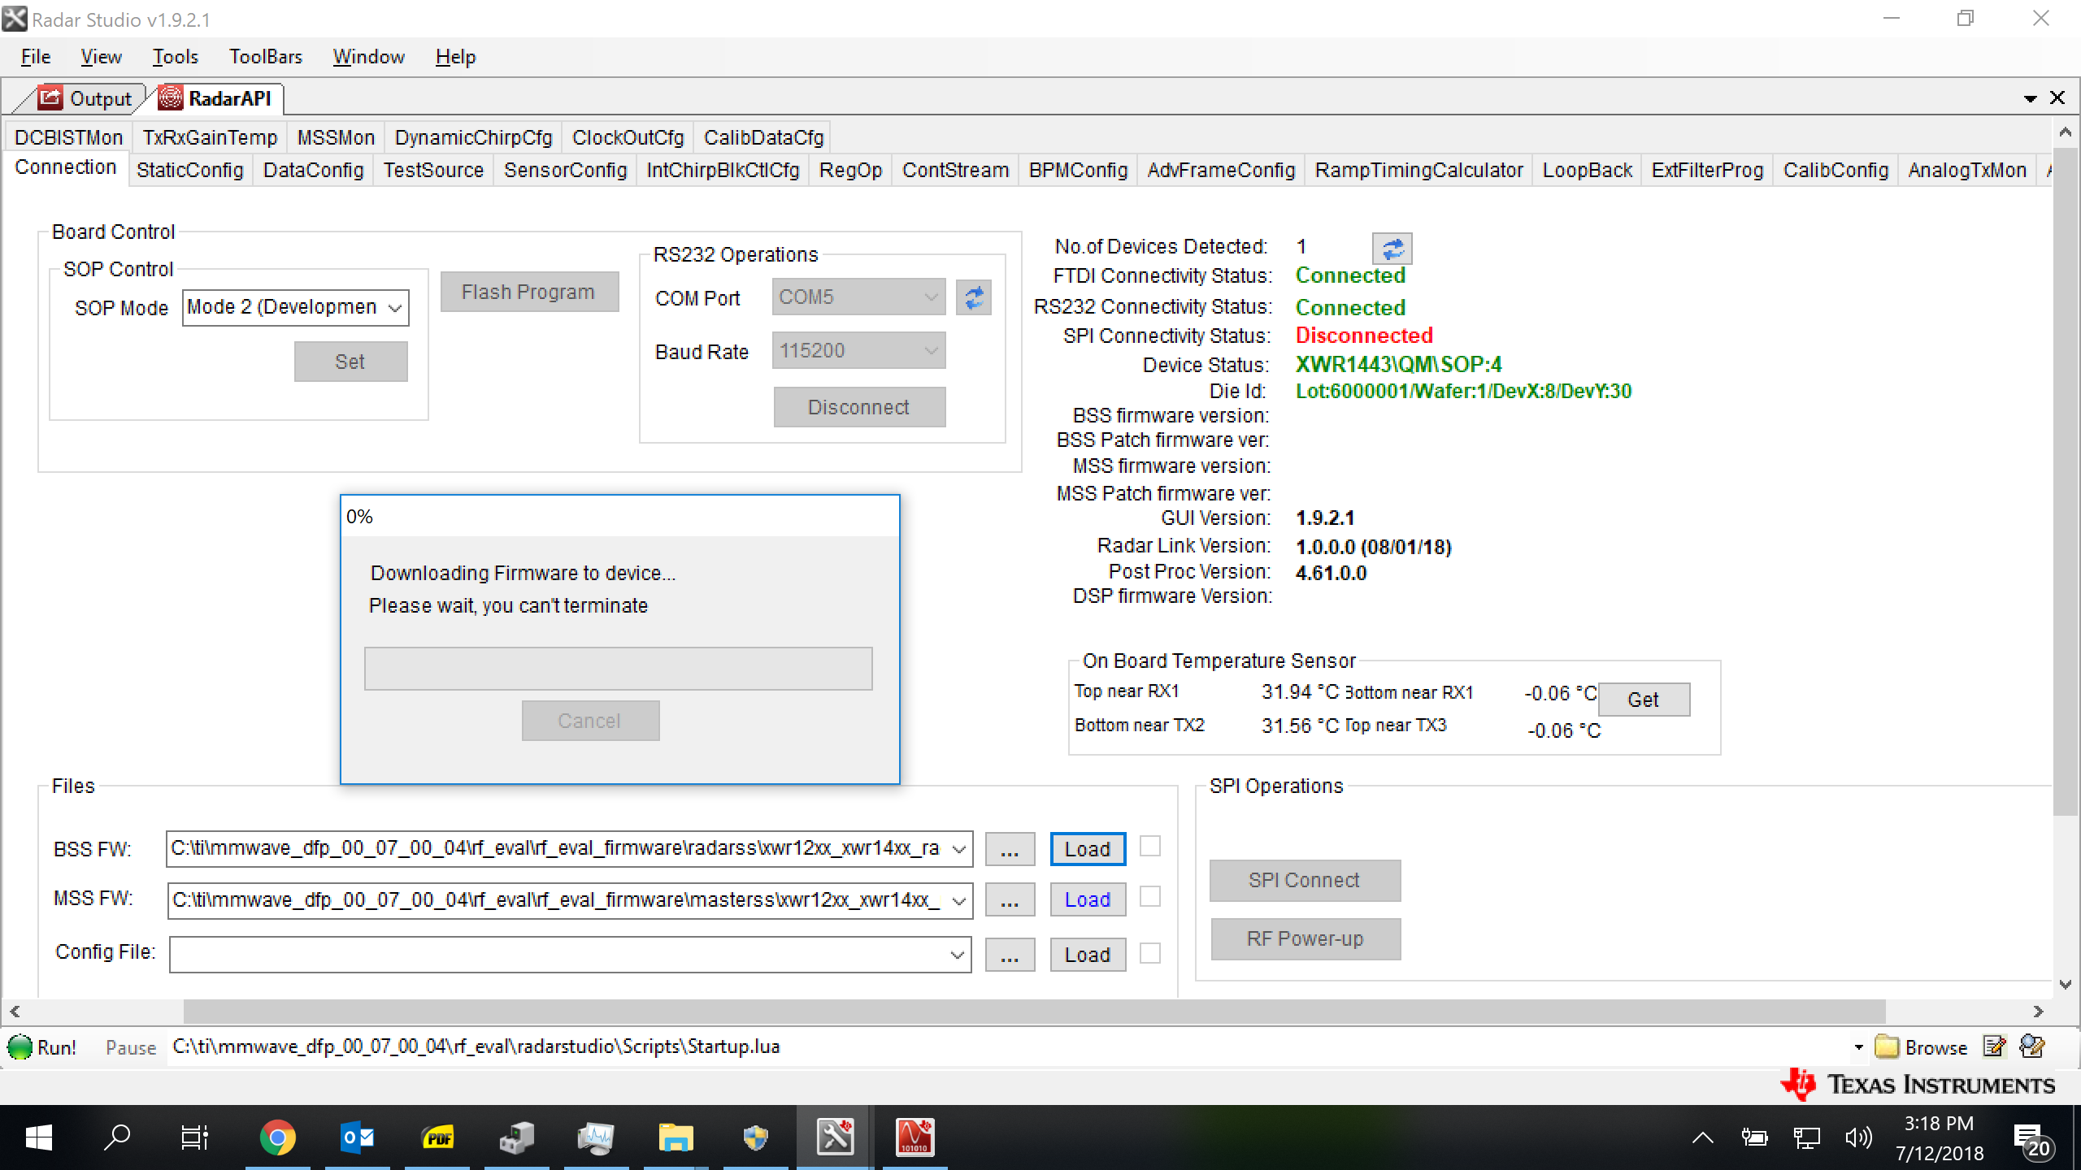Open the Baud Rate dropdown
Viewport: 2081px width, 1170px height.
coord(931,351)
